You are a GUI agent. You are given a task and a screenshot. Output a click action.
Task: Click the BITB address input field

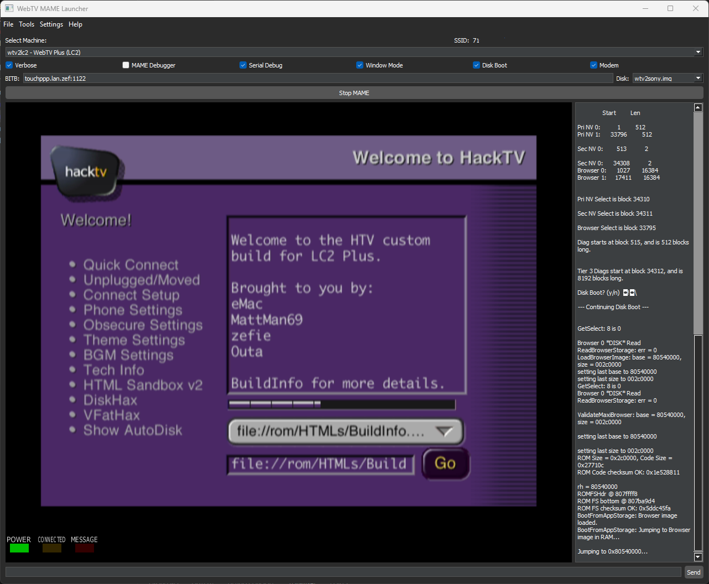(x=317, y=79)
